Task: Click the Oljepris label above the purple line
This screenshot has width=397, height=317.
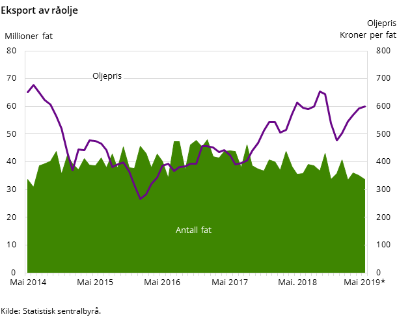Action: pos(107,76)
